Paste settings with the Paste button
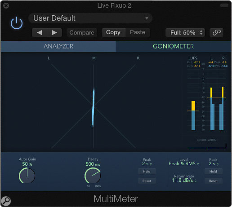232x207 pixels. [x=138, y=32]
